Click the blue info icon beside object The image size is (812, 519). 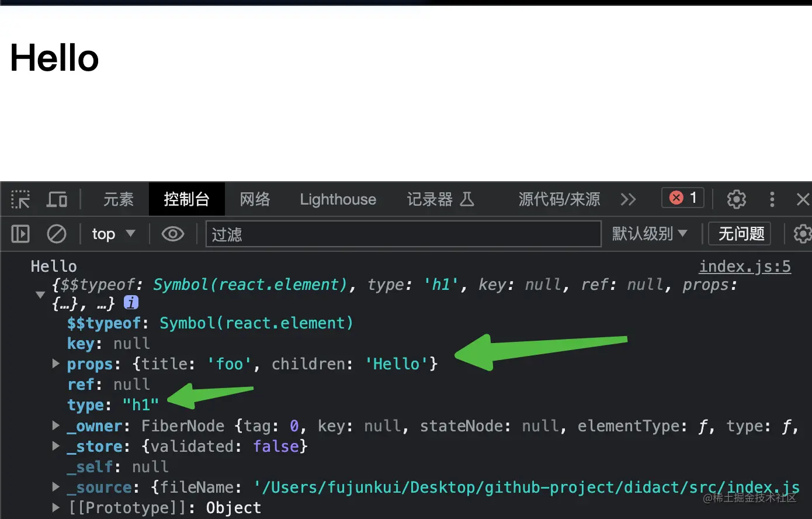131,303
